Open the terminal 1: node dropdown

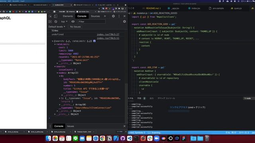pos(248,99)
